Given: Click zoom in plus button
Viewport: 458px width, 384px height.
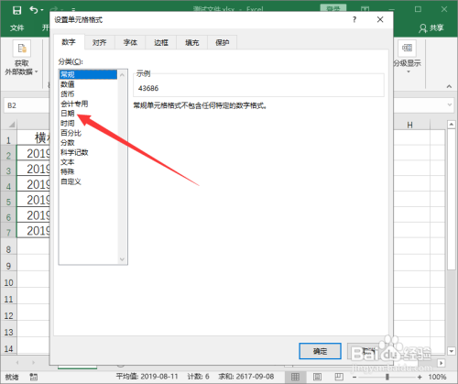Looking at the screenshot, I should (420, 377).
